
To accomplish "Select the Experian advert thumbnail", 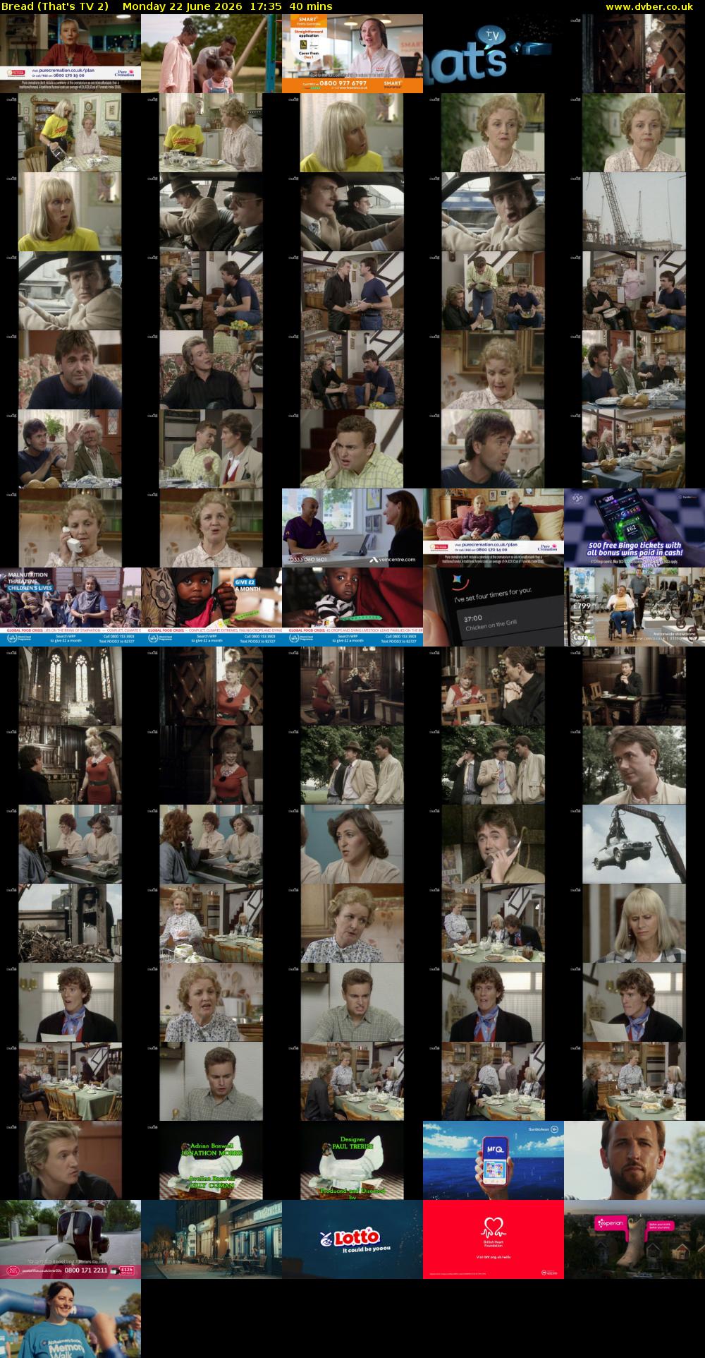I will (634, 1239).
